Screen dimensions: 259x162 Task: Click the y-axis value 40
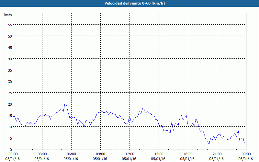pos(10,59)
